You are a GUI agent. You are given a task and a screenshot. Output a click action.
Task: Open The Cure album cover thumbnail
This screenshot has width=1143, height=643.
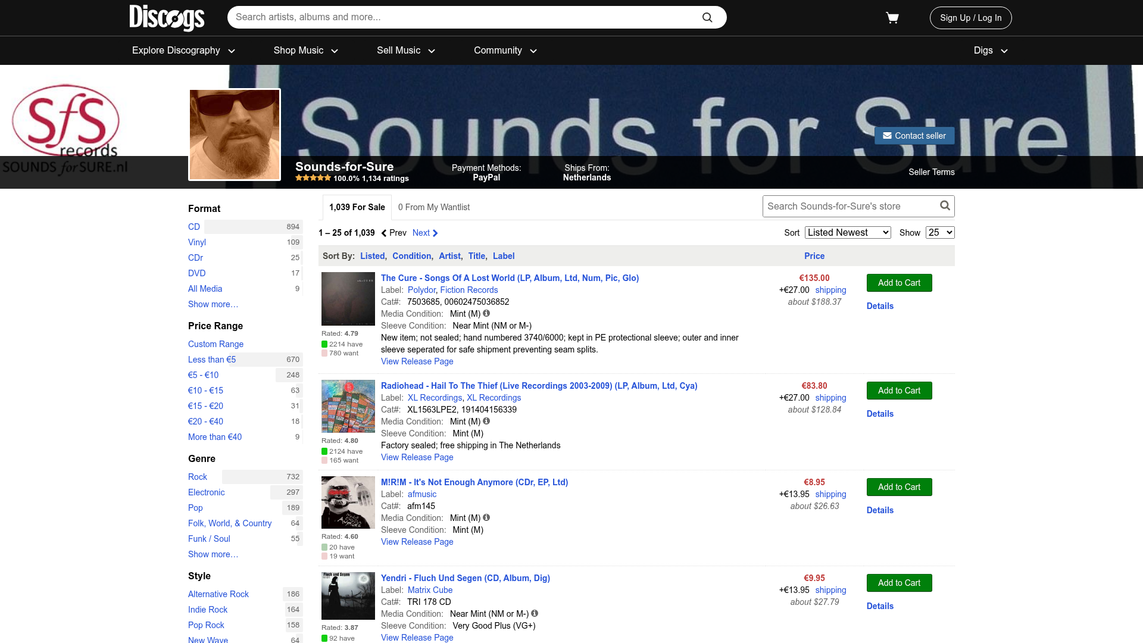coord(348,299)
